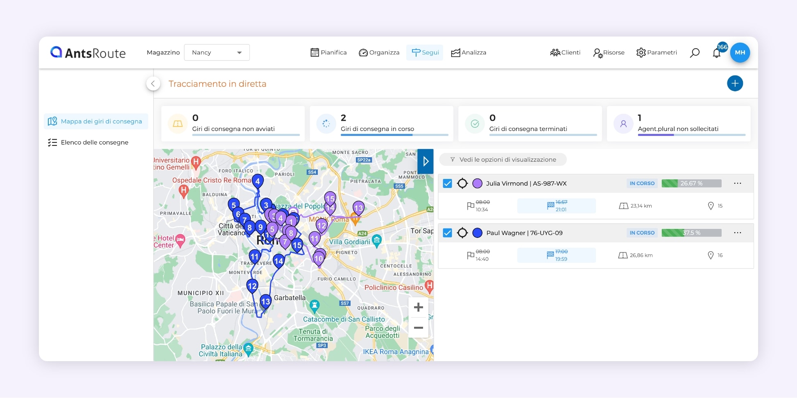Open the Pianifica section
This screenshot has width=797, height=398.
pos(328,52)
